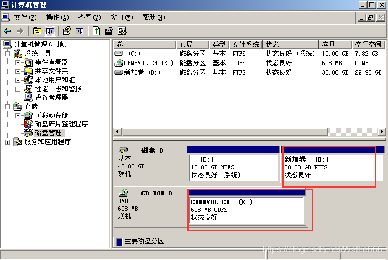Viewport: 388px width, 260px height.
Task: Click the 新加卷 (D:) drive icon in list
Action: [119, 72]
